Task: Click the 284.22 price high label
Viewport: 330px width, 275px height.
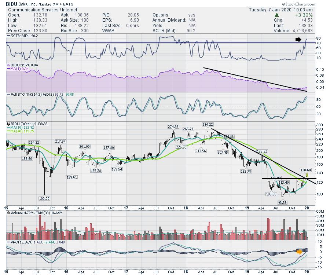Action: click(208, 125)
